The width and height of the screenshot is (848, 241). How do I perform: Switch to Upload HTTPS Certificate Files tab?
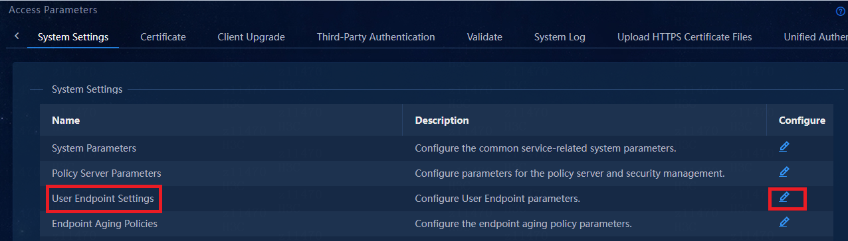point(685,37)
